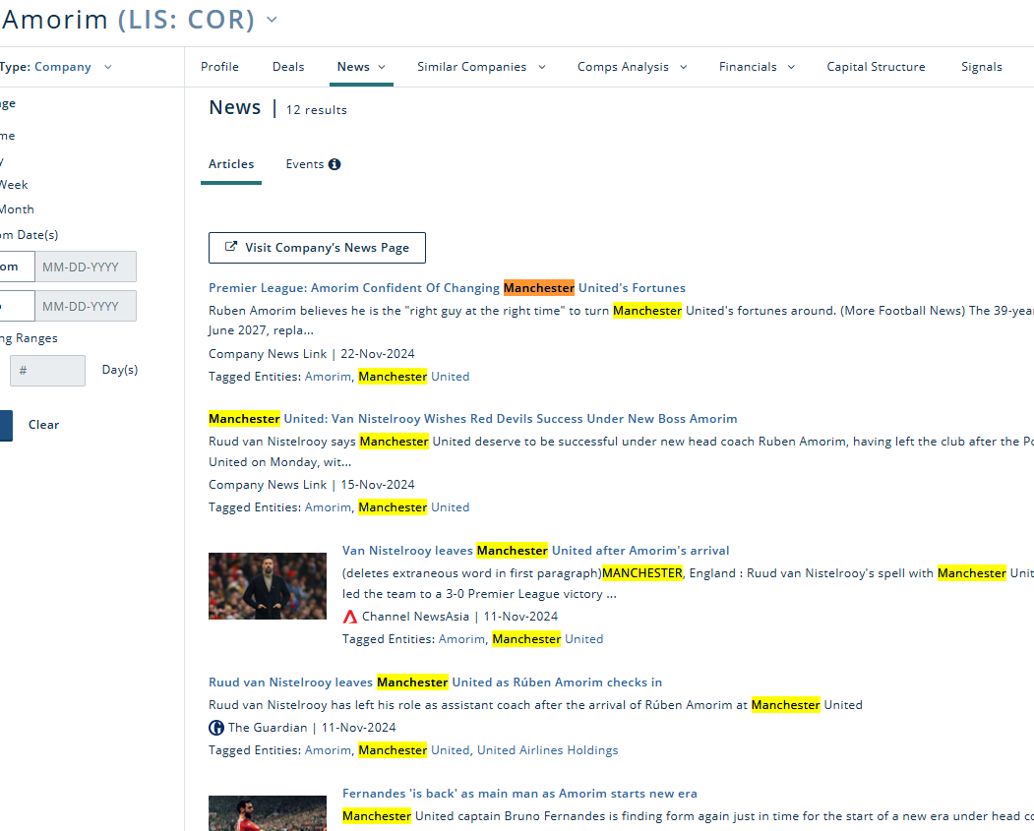Click the first MM-DD-YYYY date field

[x=86, y=267]
